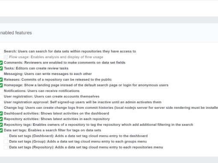Uncheck Dashboard activities feature
This screenshot has width=218, height=163.
pos(1,114)
